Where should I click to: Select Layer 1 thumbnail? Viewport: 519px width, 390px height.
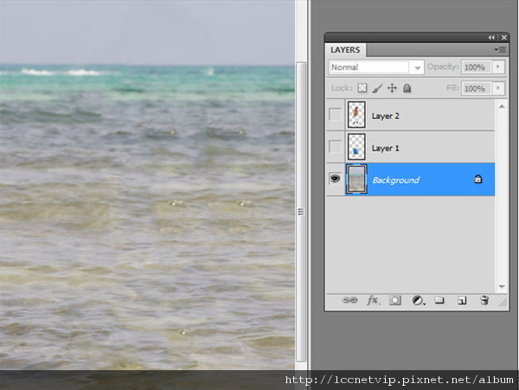[x=356, y=147]
